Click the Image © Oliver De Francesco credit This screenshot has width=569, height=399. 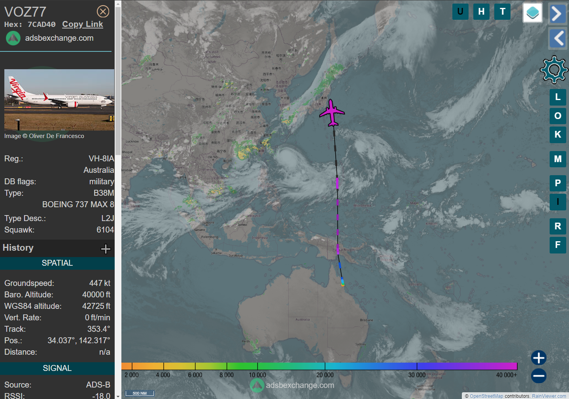point(44,136)
